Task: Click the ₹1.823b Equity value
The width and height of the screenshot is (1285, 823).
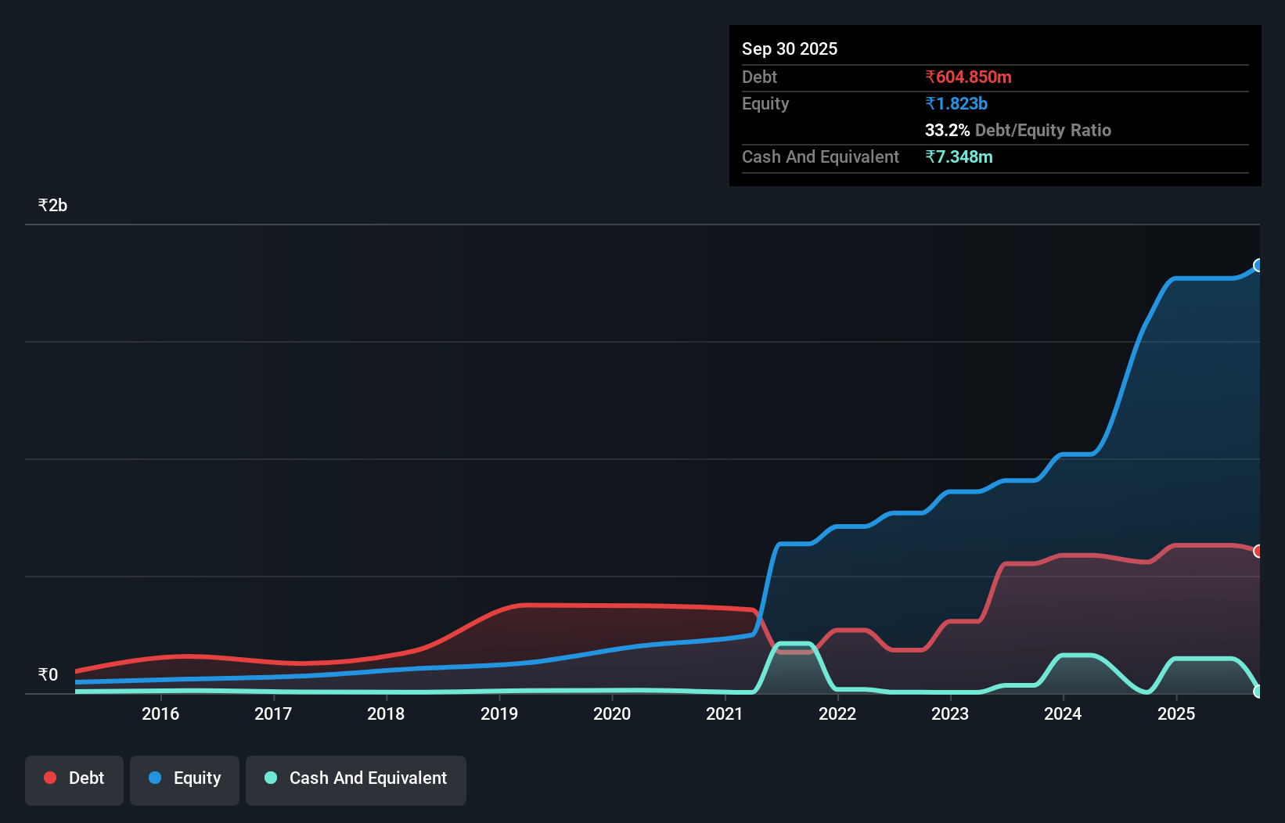Action: [956, 103]
